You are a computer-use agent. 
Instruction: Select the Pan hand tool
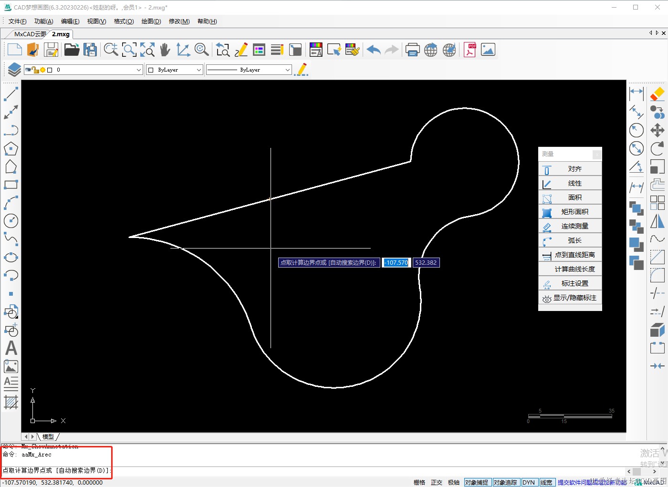[x=165, y=50]
